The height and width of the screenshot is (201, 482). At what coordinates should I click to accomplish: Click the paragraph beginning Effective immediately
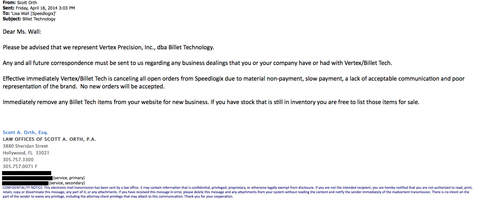point(233,83)
